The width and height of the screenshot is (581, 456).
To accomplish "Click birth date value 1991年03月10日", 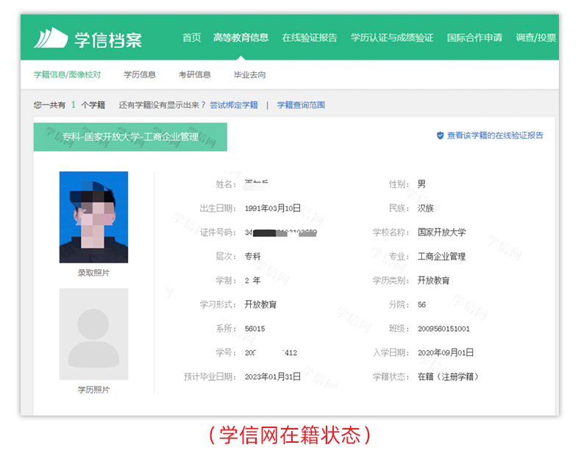I will coord(273,209).
